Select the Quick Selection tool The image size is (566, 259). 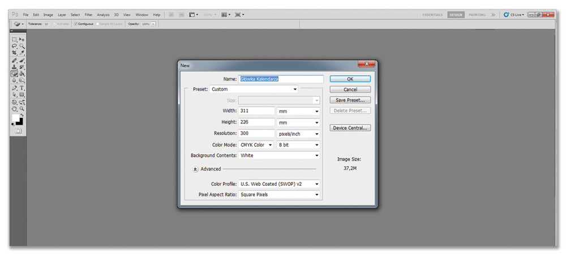(x=22, y=46)
